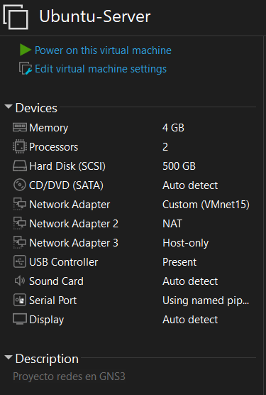Select the Processors device label
266x395 pixels.
pos(53,147)
